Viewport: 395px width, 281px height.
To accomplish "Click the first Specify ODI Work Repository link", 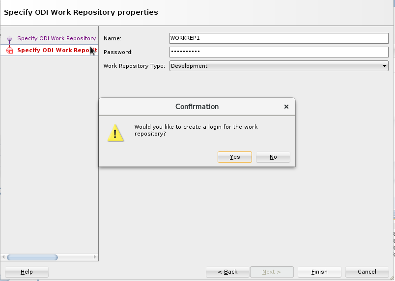I will pyautogui.click(x=56, y=38).
